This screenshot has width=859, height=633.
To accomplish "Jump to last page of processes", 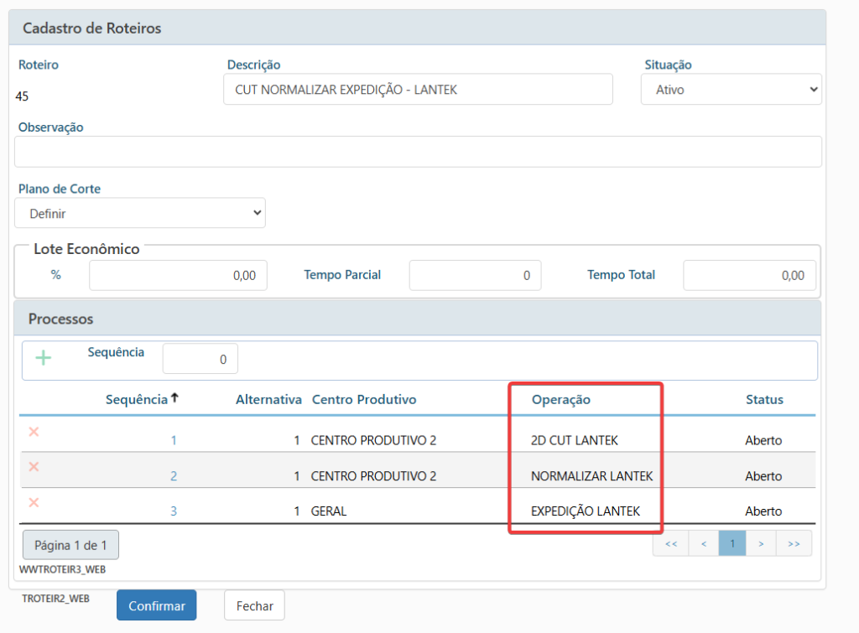I will coord(794,543).
